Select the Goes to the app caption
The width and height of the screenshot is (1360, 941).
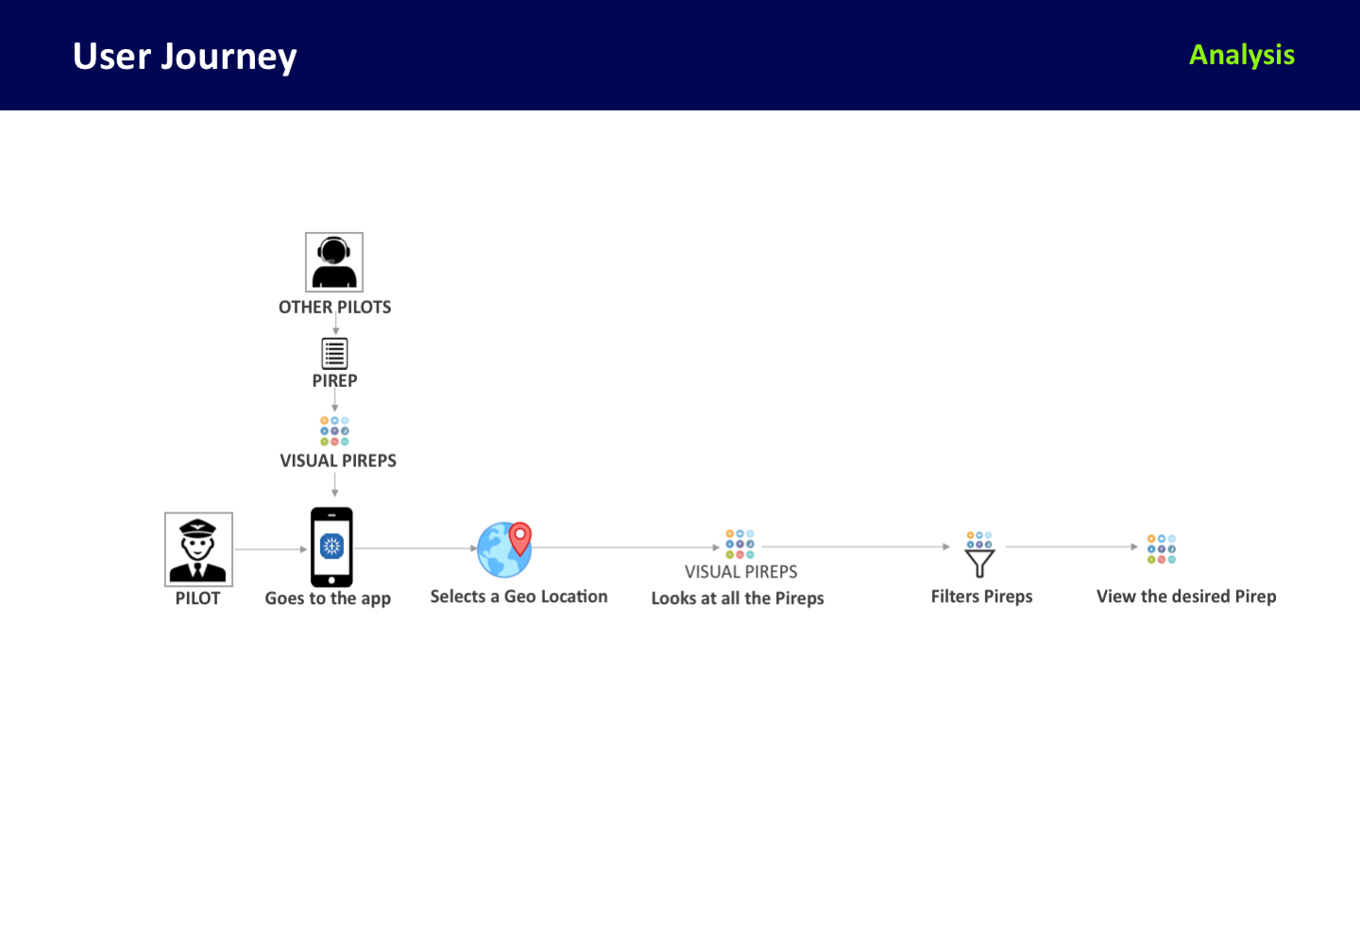[x=328, y=598]
